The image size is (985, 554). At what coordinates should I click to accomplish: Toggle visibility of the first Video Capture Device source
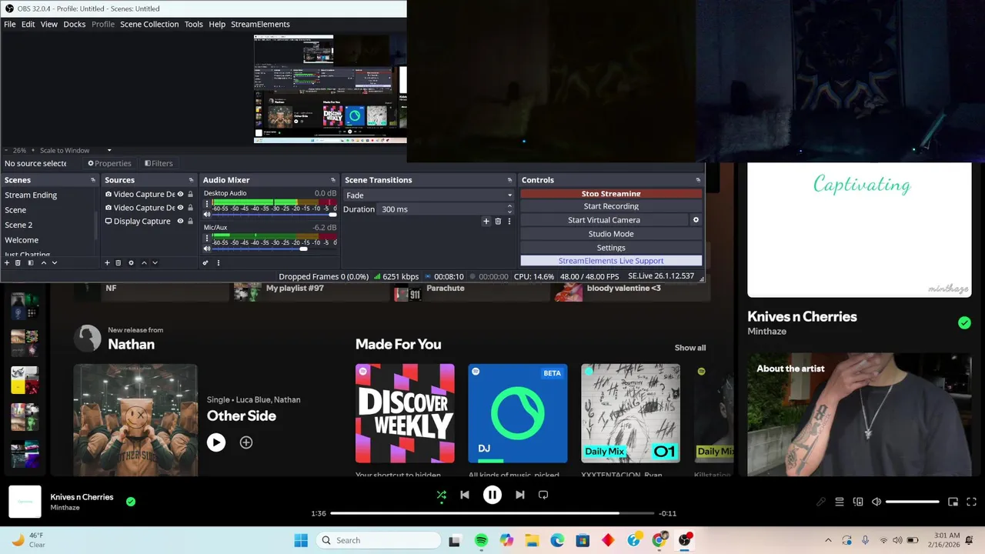tap(180, 194)
